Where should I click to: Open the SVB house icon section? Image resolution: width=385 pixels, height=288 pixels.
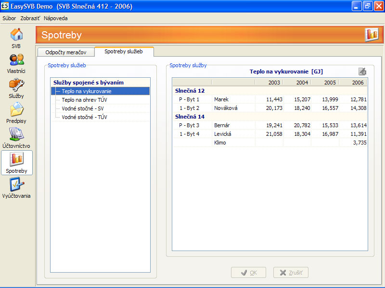[16, 38]
